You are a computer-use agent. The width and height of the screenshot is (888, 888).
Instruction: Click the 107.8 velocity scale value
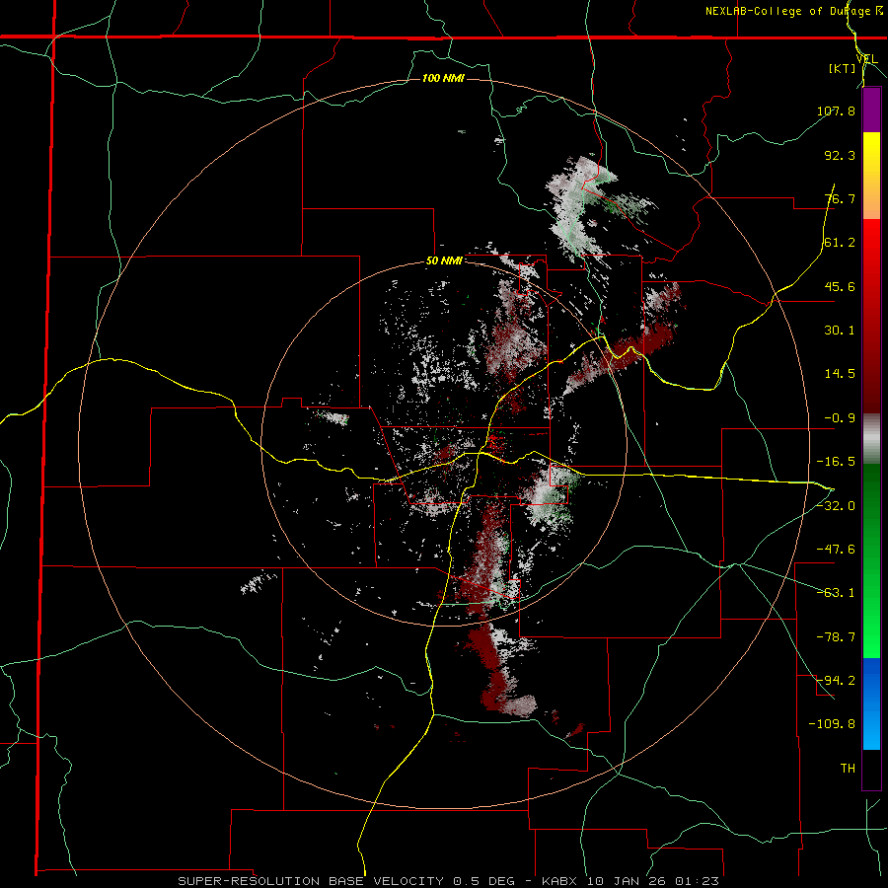click(x=836, y=111)
